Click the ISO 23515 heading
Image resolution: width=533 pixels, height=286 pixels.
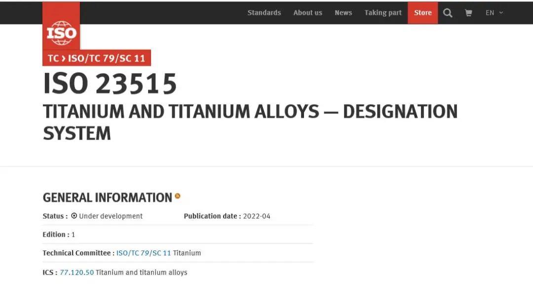point(110,84)
